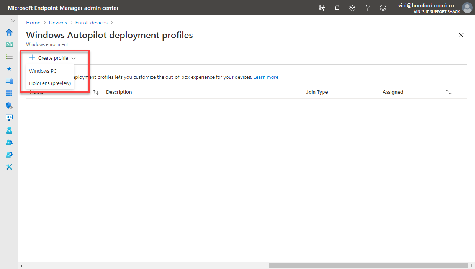Click the Create profile dropdown button

pyautogui.click(x=53, y=58)
